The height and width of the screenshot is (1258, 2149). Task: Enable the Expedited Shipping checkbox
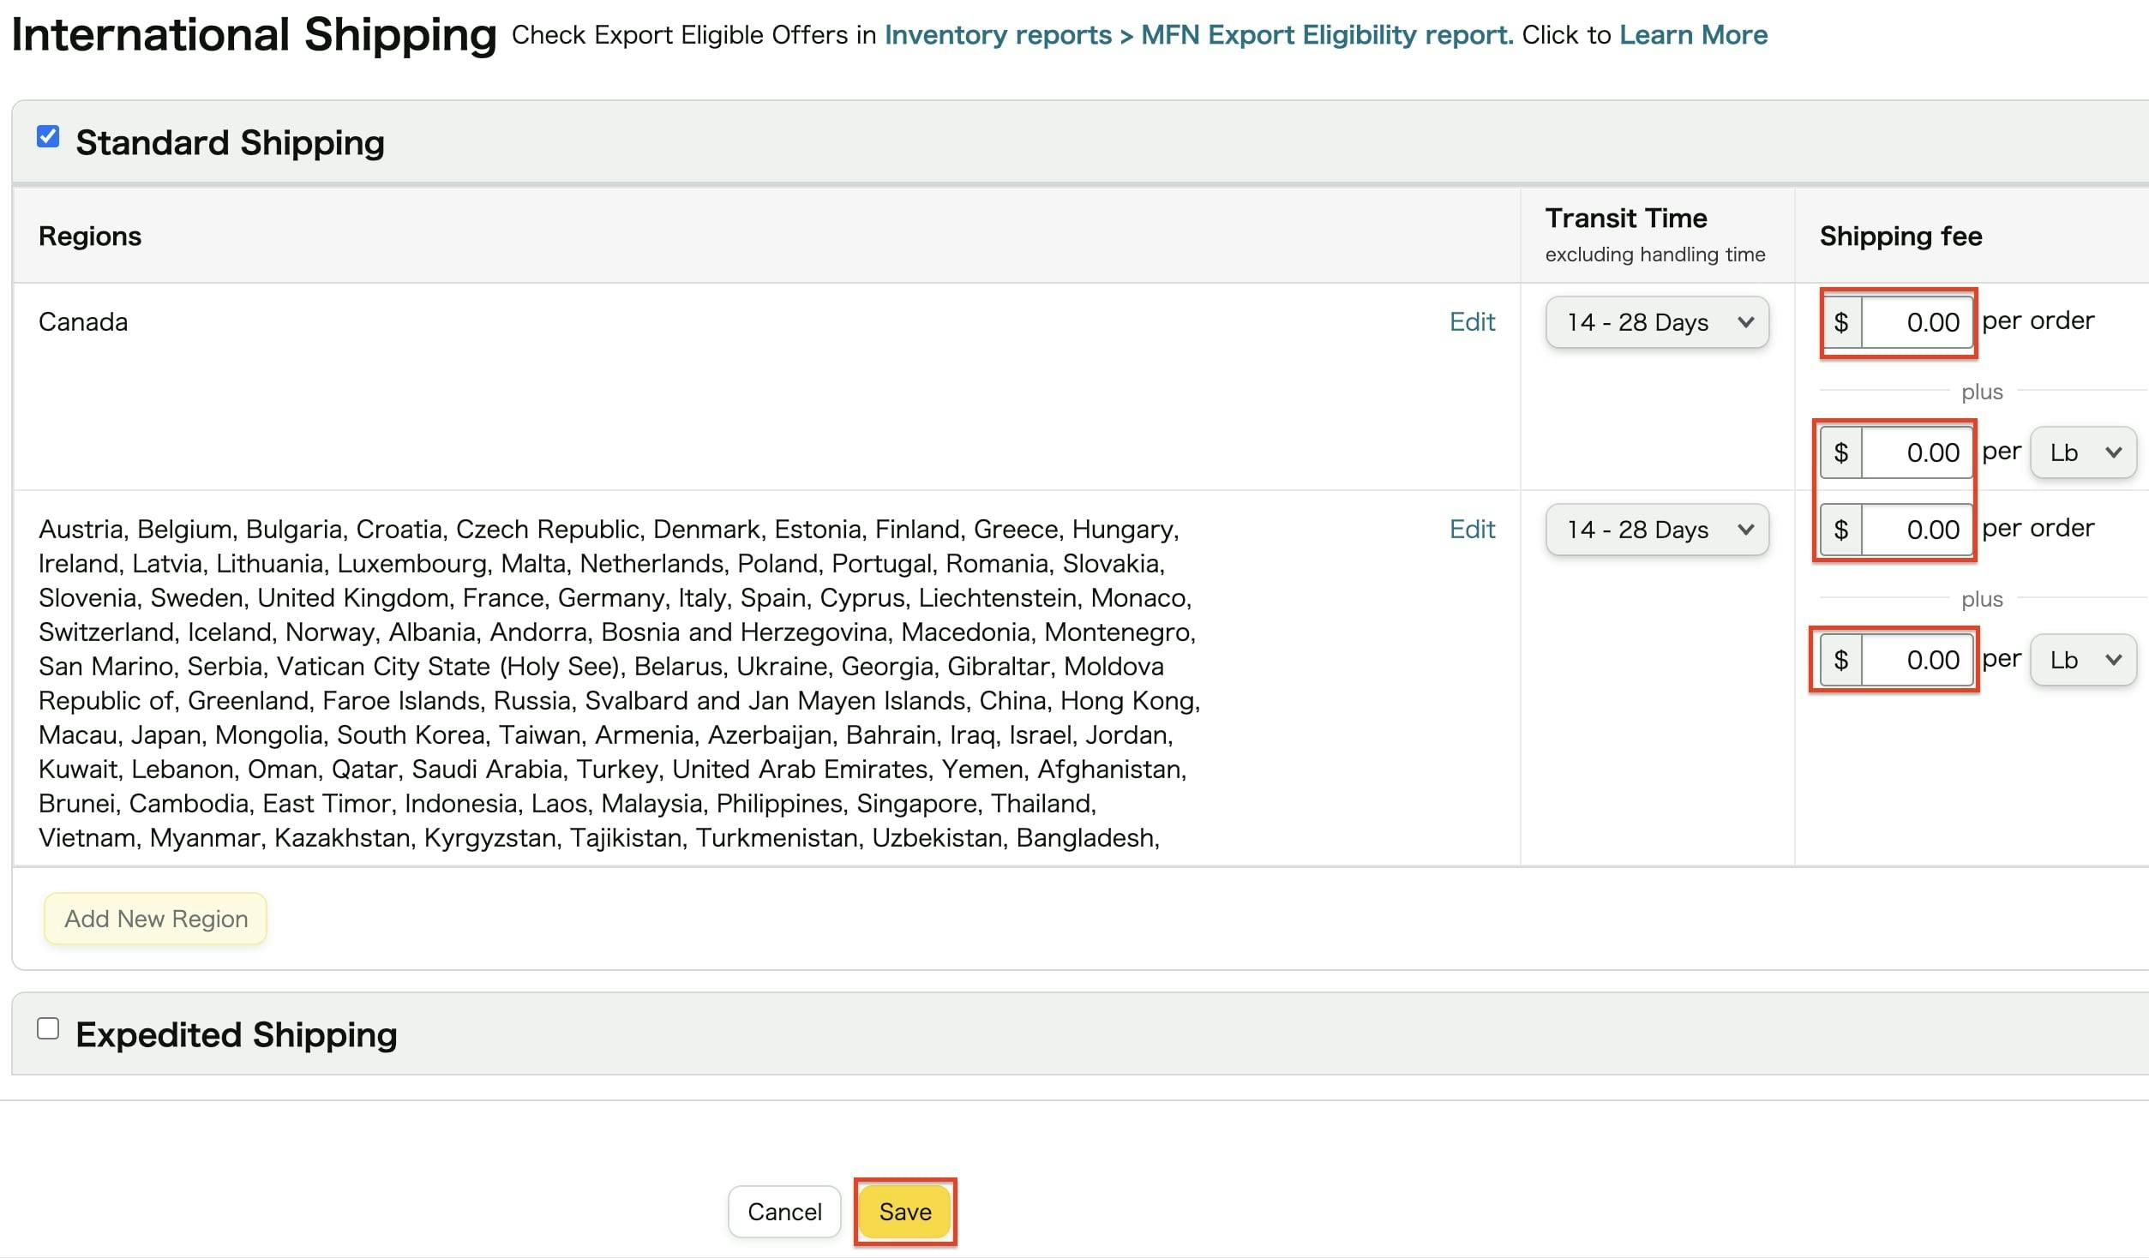click(x=48, y=1028)
